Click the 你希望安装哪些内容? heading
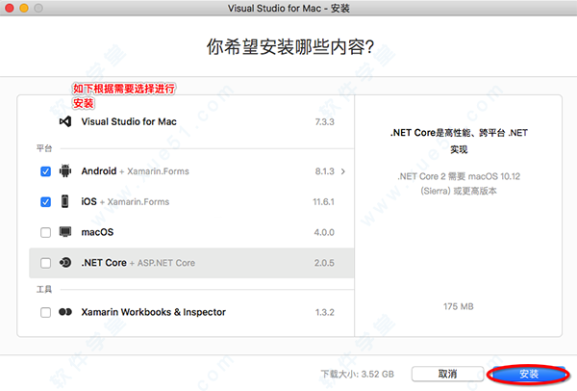The image size is (577, 391). (x=290, y=47)
